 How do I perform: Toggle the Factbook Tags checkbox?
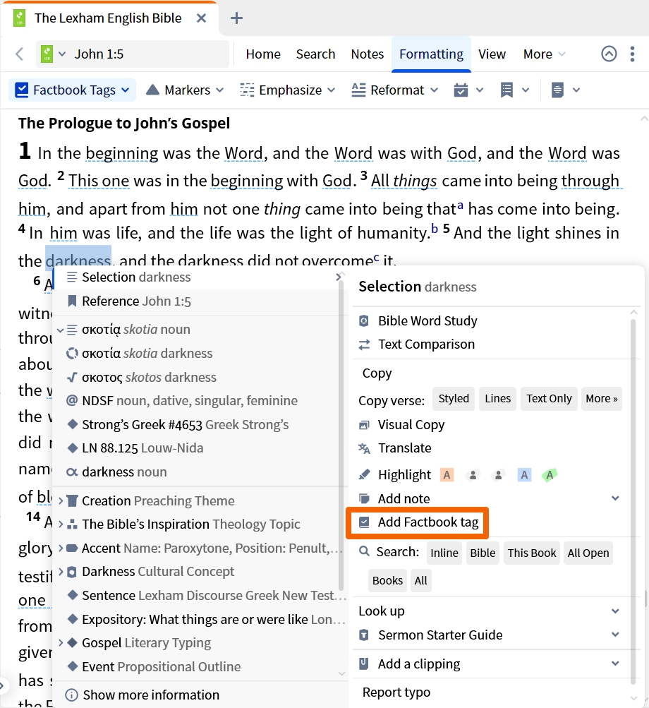[22, 90]
